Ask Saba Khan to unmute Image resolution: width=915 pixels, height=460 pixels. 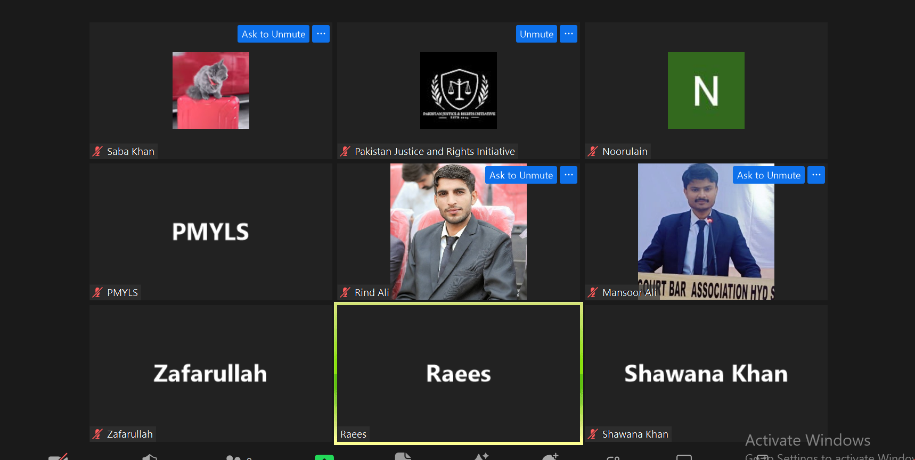click(x=273, y=34)
